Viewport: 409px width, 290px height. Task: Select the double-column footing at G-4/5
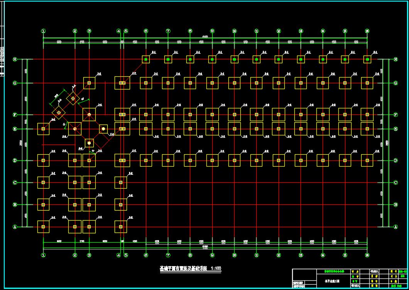[x=122, y=83]
